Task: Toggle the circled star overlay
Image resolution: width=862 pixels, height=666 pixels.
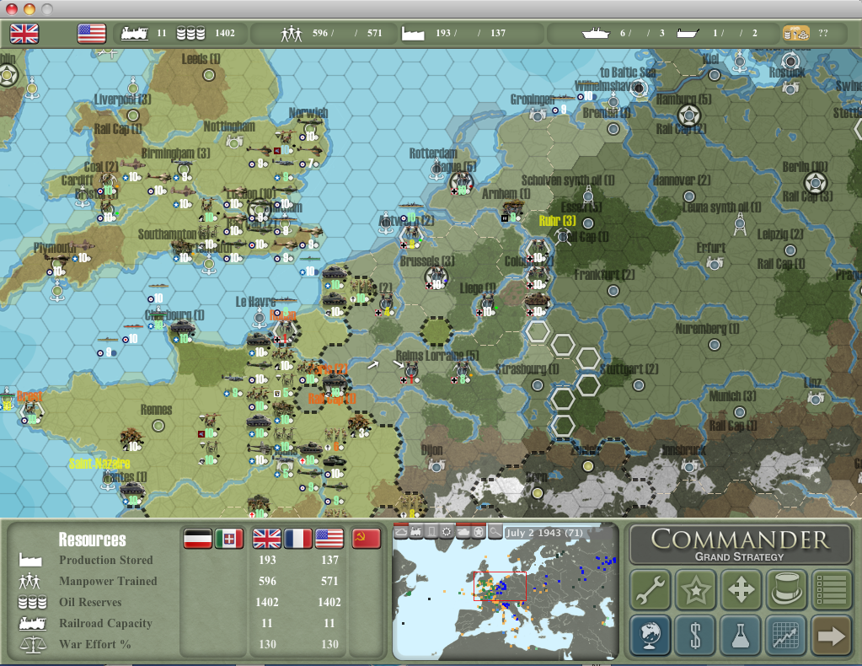Action: (x=479, y=532)
